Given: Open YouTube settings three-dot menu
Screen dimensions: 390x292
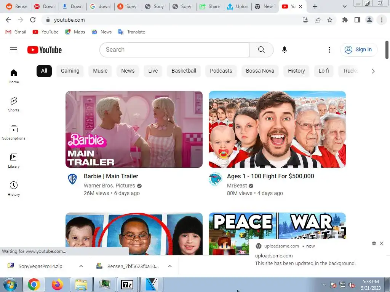Looking at the screenshot, I should coord(329,50).
